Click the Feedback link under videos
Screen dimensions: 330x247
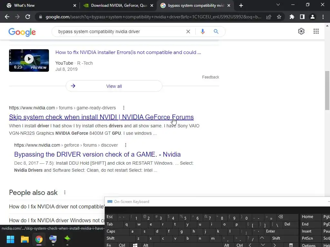point(210,77)
